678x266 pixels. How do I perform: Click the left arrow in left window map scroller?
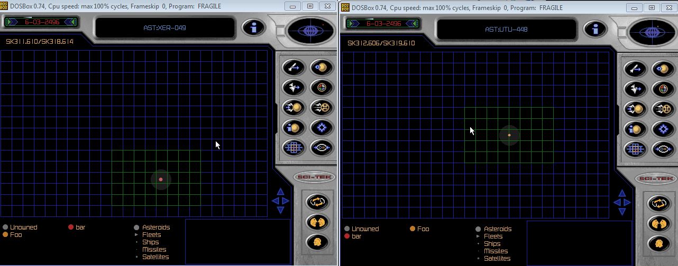click(275, 201)
